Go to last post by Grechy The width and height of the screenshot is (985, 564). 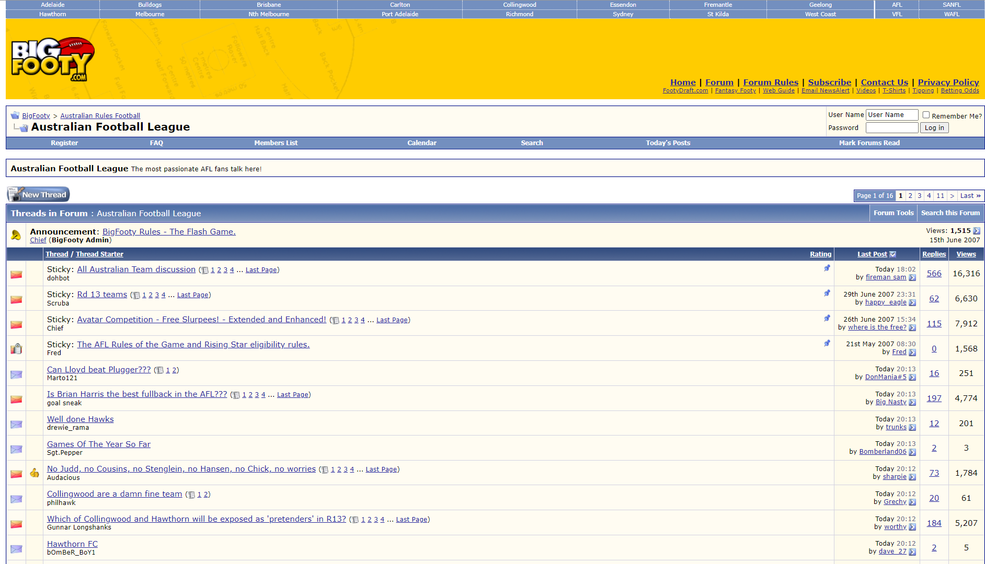pyautogui.click(x=912, y=502)
